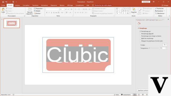Screen dimensions: 171x96
Task: Click the Partager share button
Action: [x=165, y=5]
